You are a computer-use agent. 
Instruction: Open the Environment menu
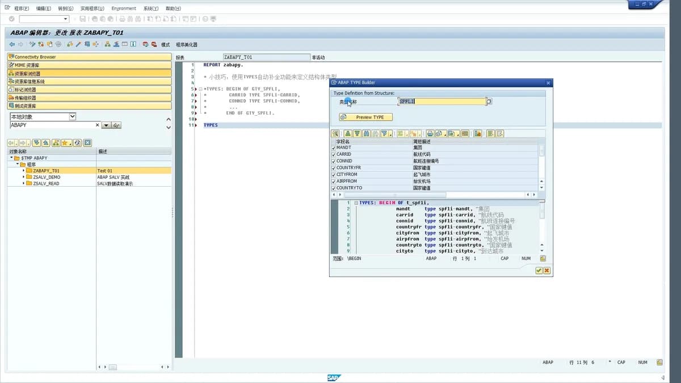point(124,9)
